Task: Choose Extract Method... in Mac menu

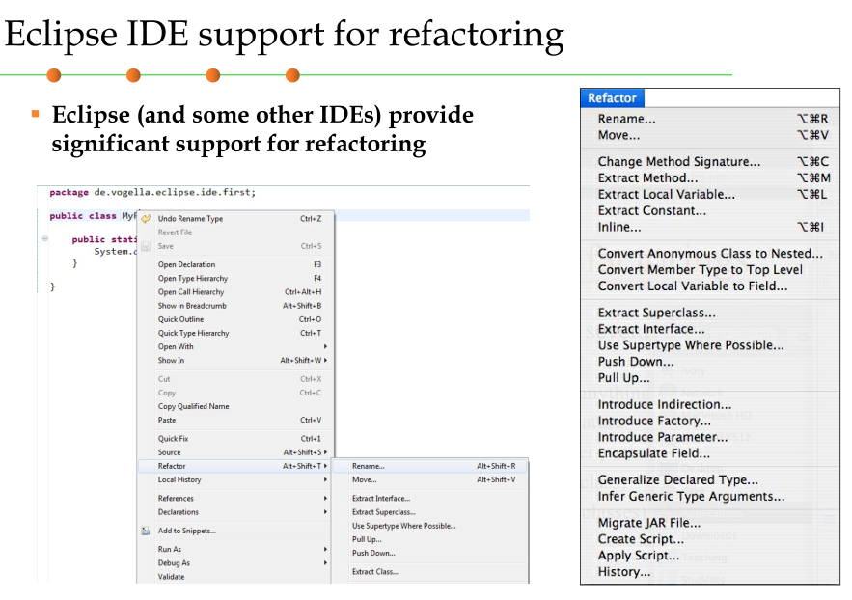Action: coord(710,178)
